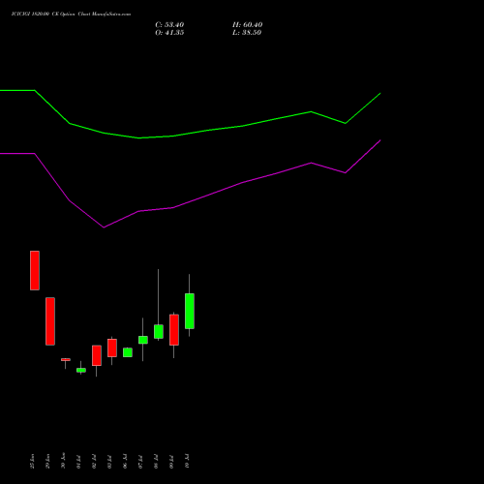Select the red candle for 03 Jul
Screen dimensions: 484x484
pos(112,348)
